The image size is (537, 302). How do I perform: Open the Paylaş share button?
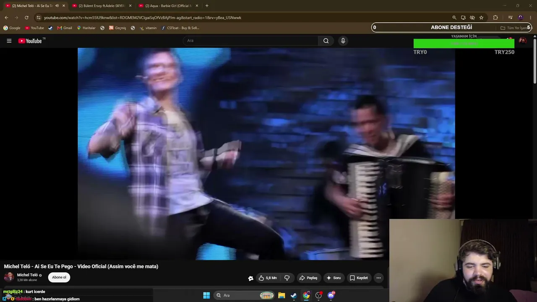308,278
